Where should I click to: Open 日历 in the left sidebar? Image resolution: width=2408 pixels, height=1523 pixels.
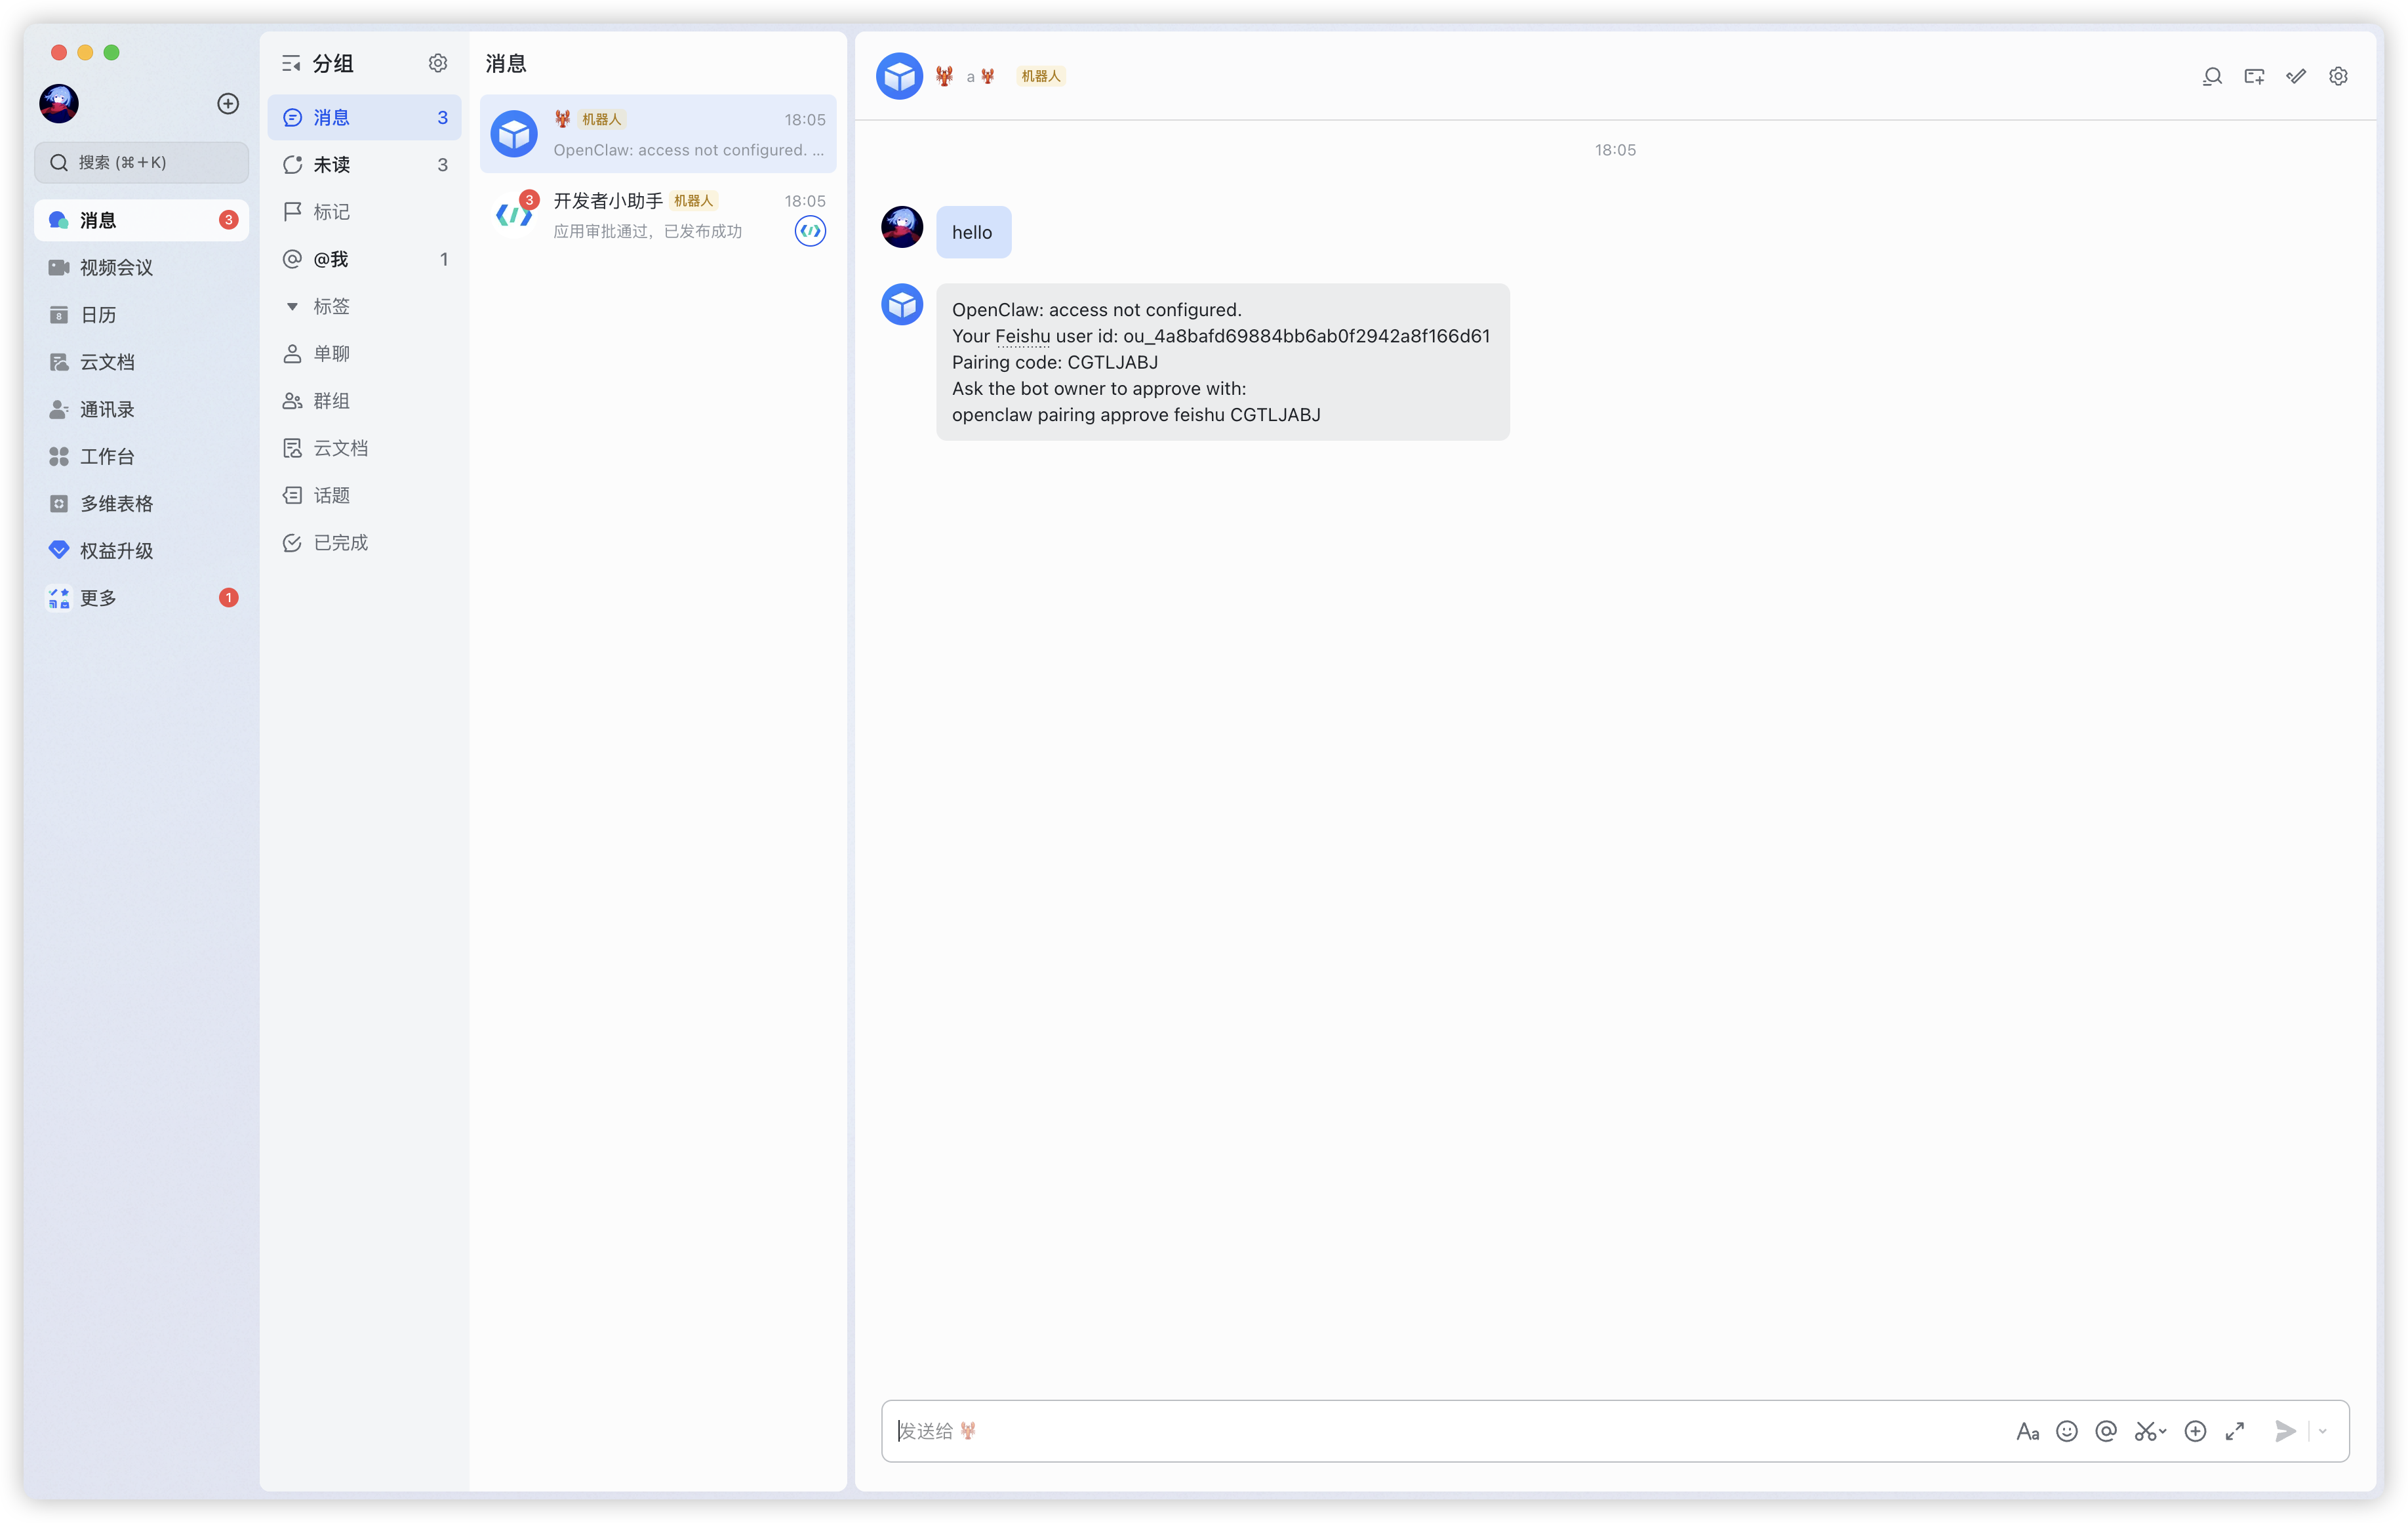pyautogui.click(x=98, y=315)
